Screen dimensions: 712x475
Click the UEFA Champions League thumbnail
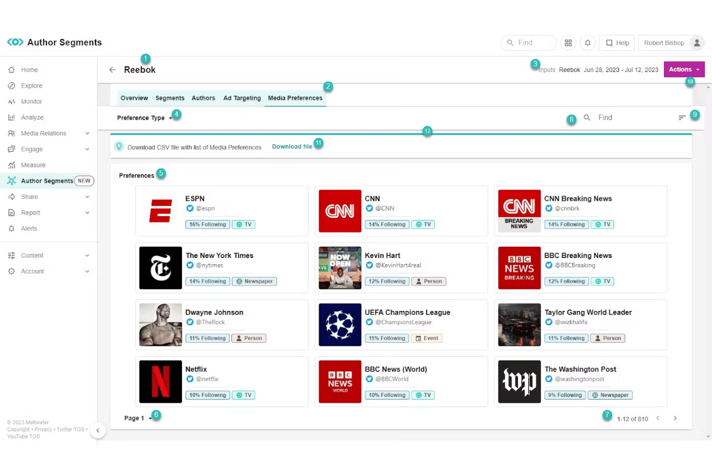(340, 325)
